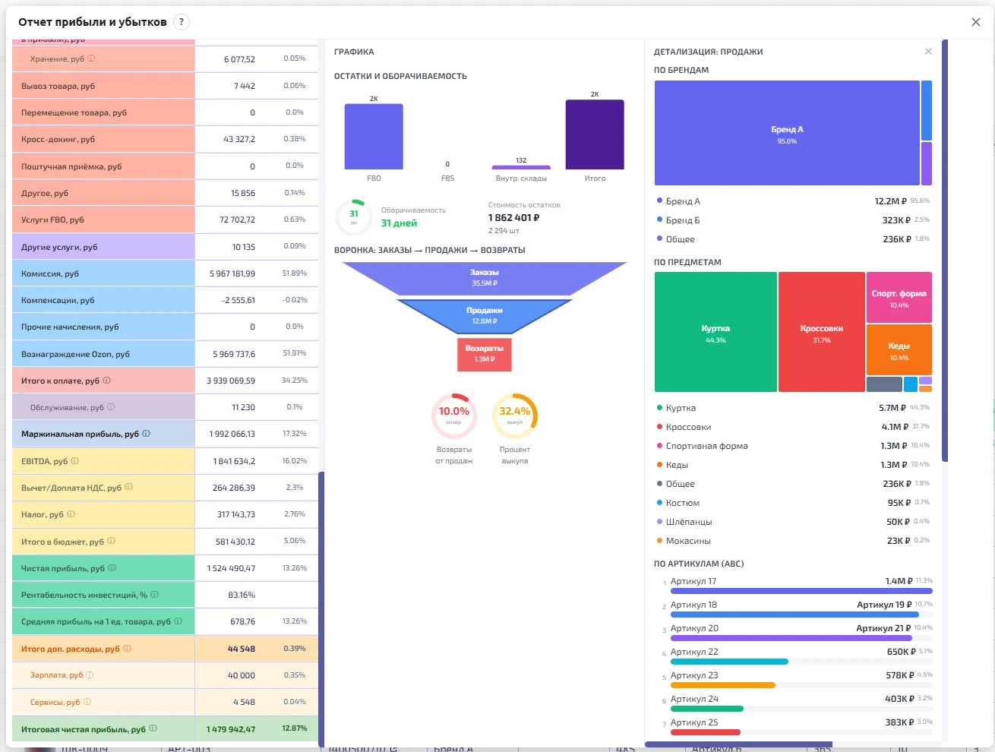Click the red Кроссовки treemap tile
995x752 pixels.
[822, 332]
